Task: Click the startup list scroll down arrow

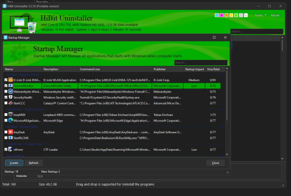Action: point(227,155)
